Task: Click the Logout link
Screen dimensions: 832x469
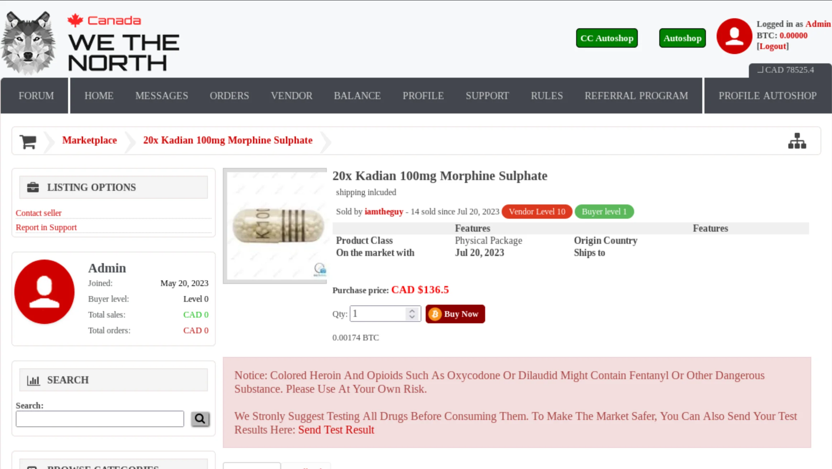Action: tap(773, 46)
